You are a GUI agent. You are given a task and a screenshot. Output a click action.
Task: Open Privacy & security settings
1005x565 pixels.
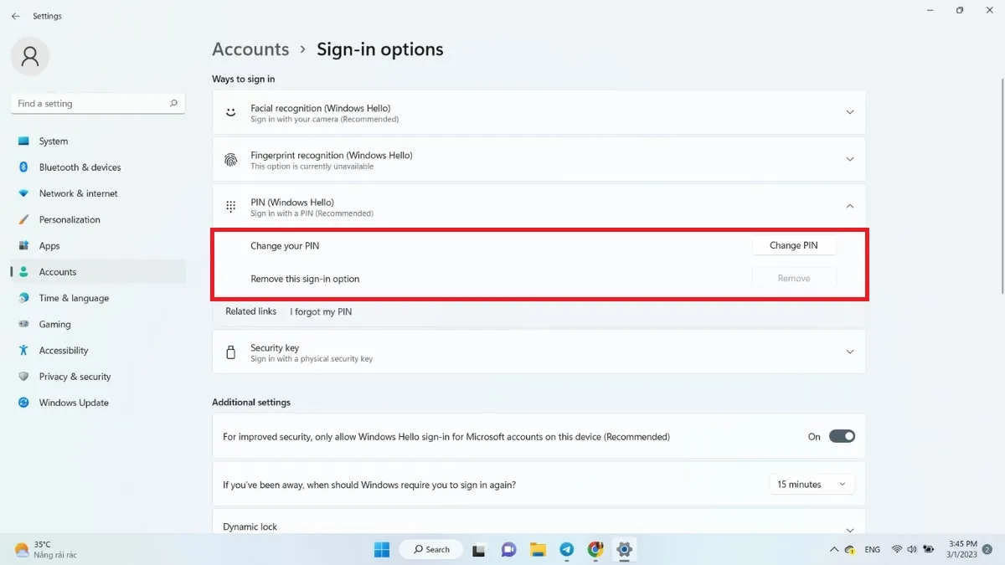pyautogui.click(x=75, y=376)
